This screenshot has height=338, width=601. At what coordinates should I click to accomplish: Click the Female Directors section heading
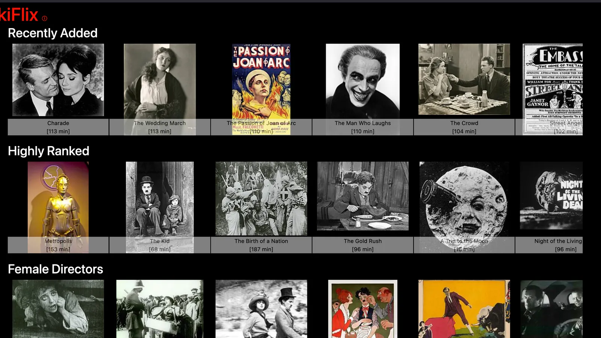tap(55, 269)
